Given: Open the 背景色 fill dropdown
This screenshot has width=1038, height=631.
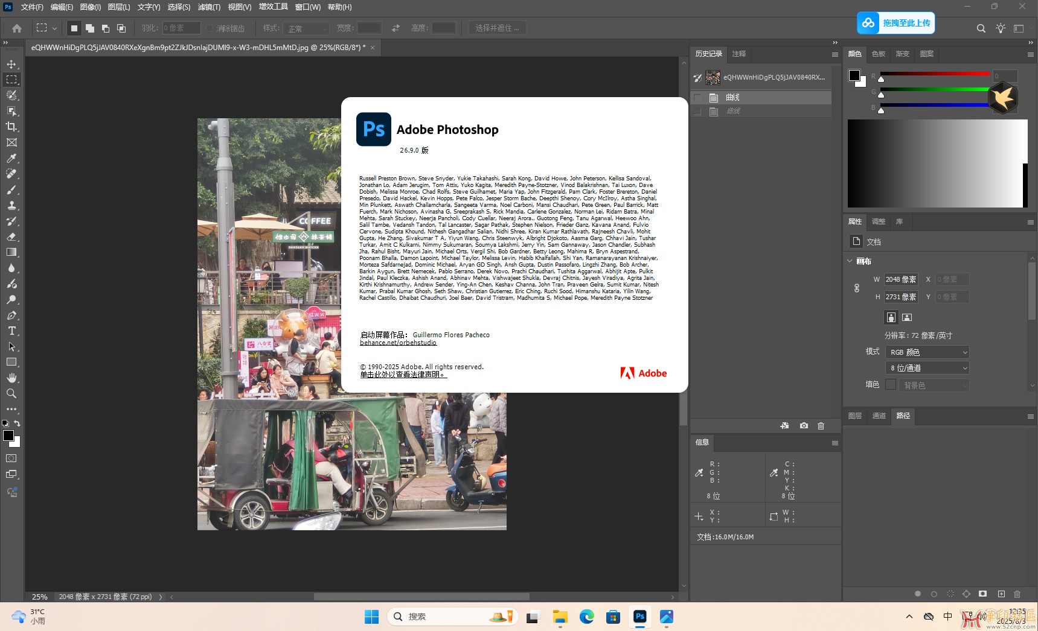Looking at the screenshot, I should tap(934, 385).
